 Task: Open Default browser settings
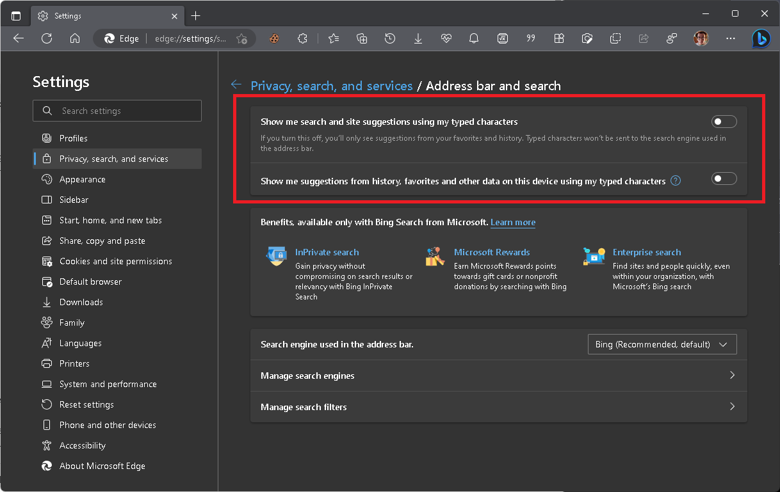[x=117, y=282]
